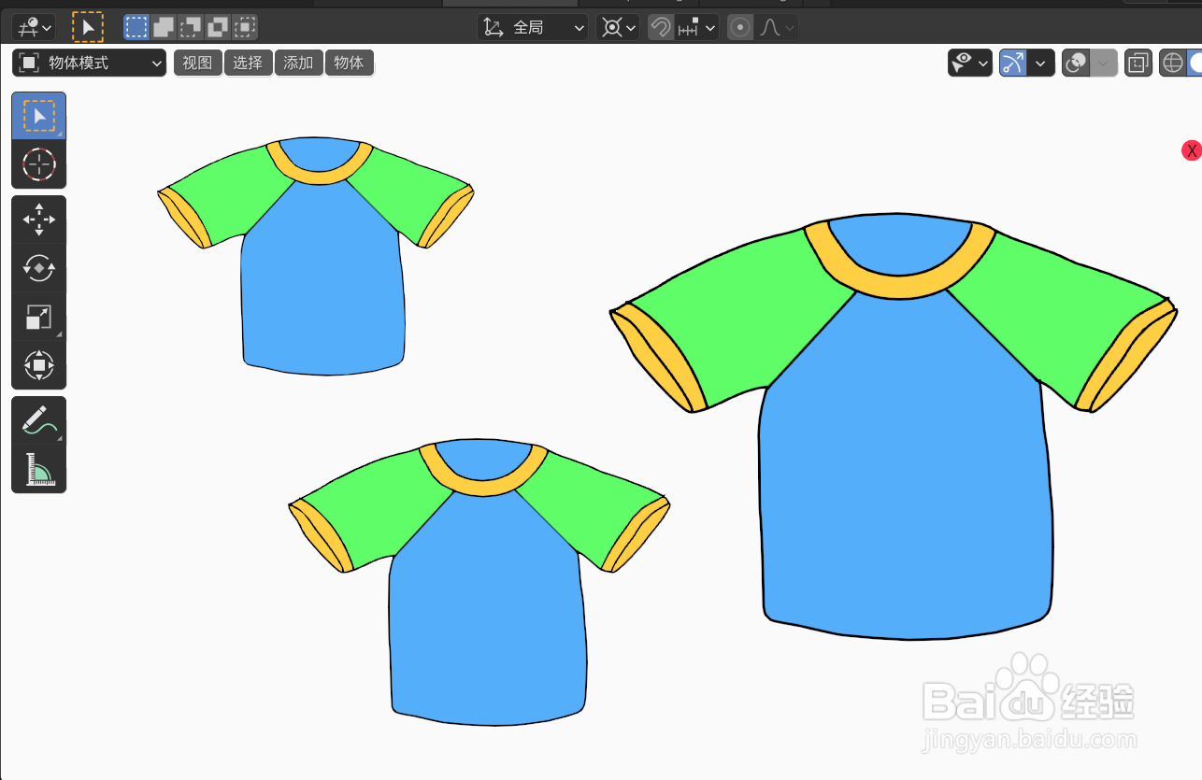This screenshot has height=780, width=1202.
Task: Select the Rotate tool
Action: (38, 269)
